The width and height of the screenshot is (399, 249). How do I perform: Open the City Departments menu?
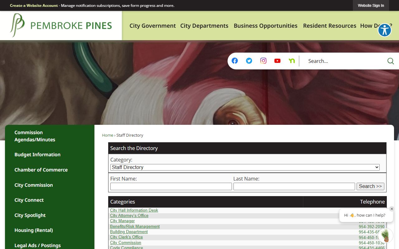tap(204, 26)
